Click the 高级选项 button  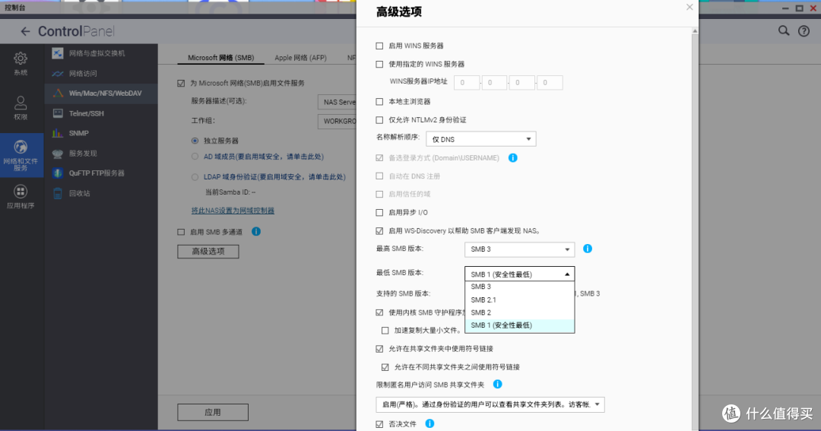click(x=208, y=252)
